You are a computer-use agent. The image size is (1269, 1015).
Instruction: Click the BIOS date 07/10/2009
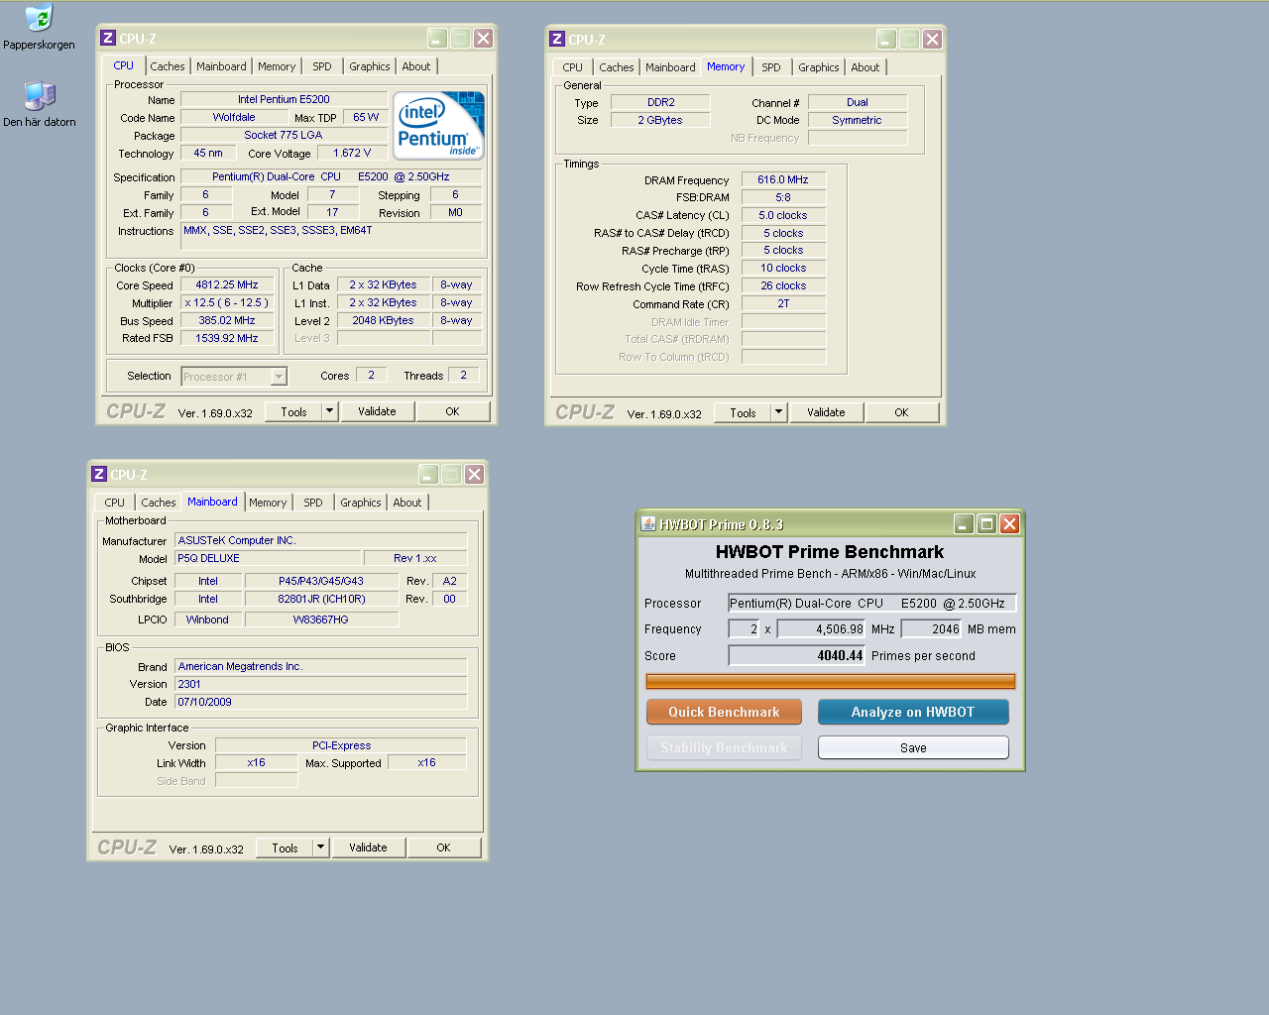pos(320,702)
